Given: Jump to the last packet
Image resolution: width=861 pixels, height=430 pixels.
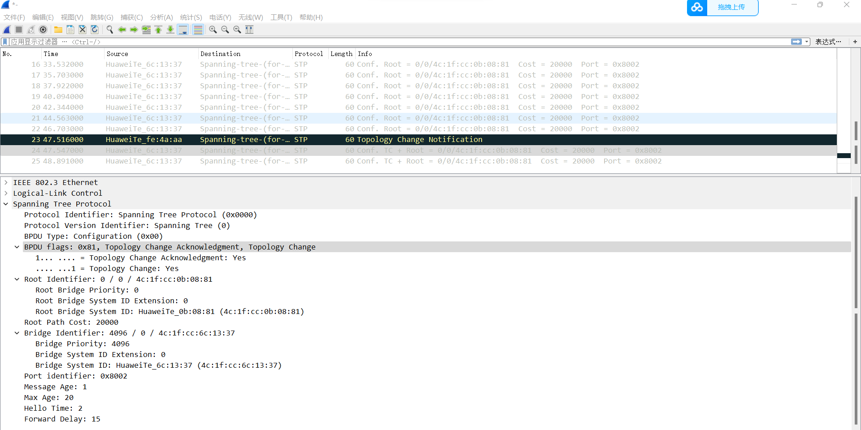Looking at the screenshot, I should coord(170,30).
